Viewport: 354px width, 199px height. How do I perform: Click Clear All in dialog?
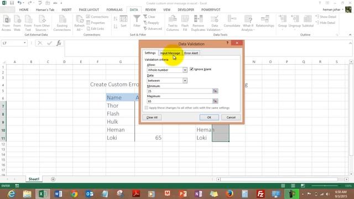(x=152, y=117)
